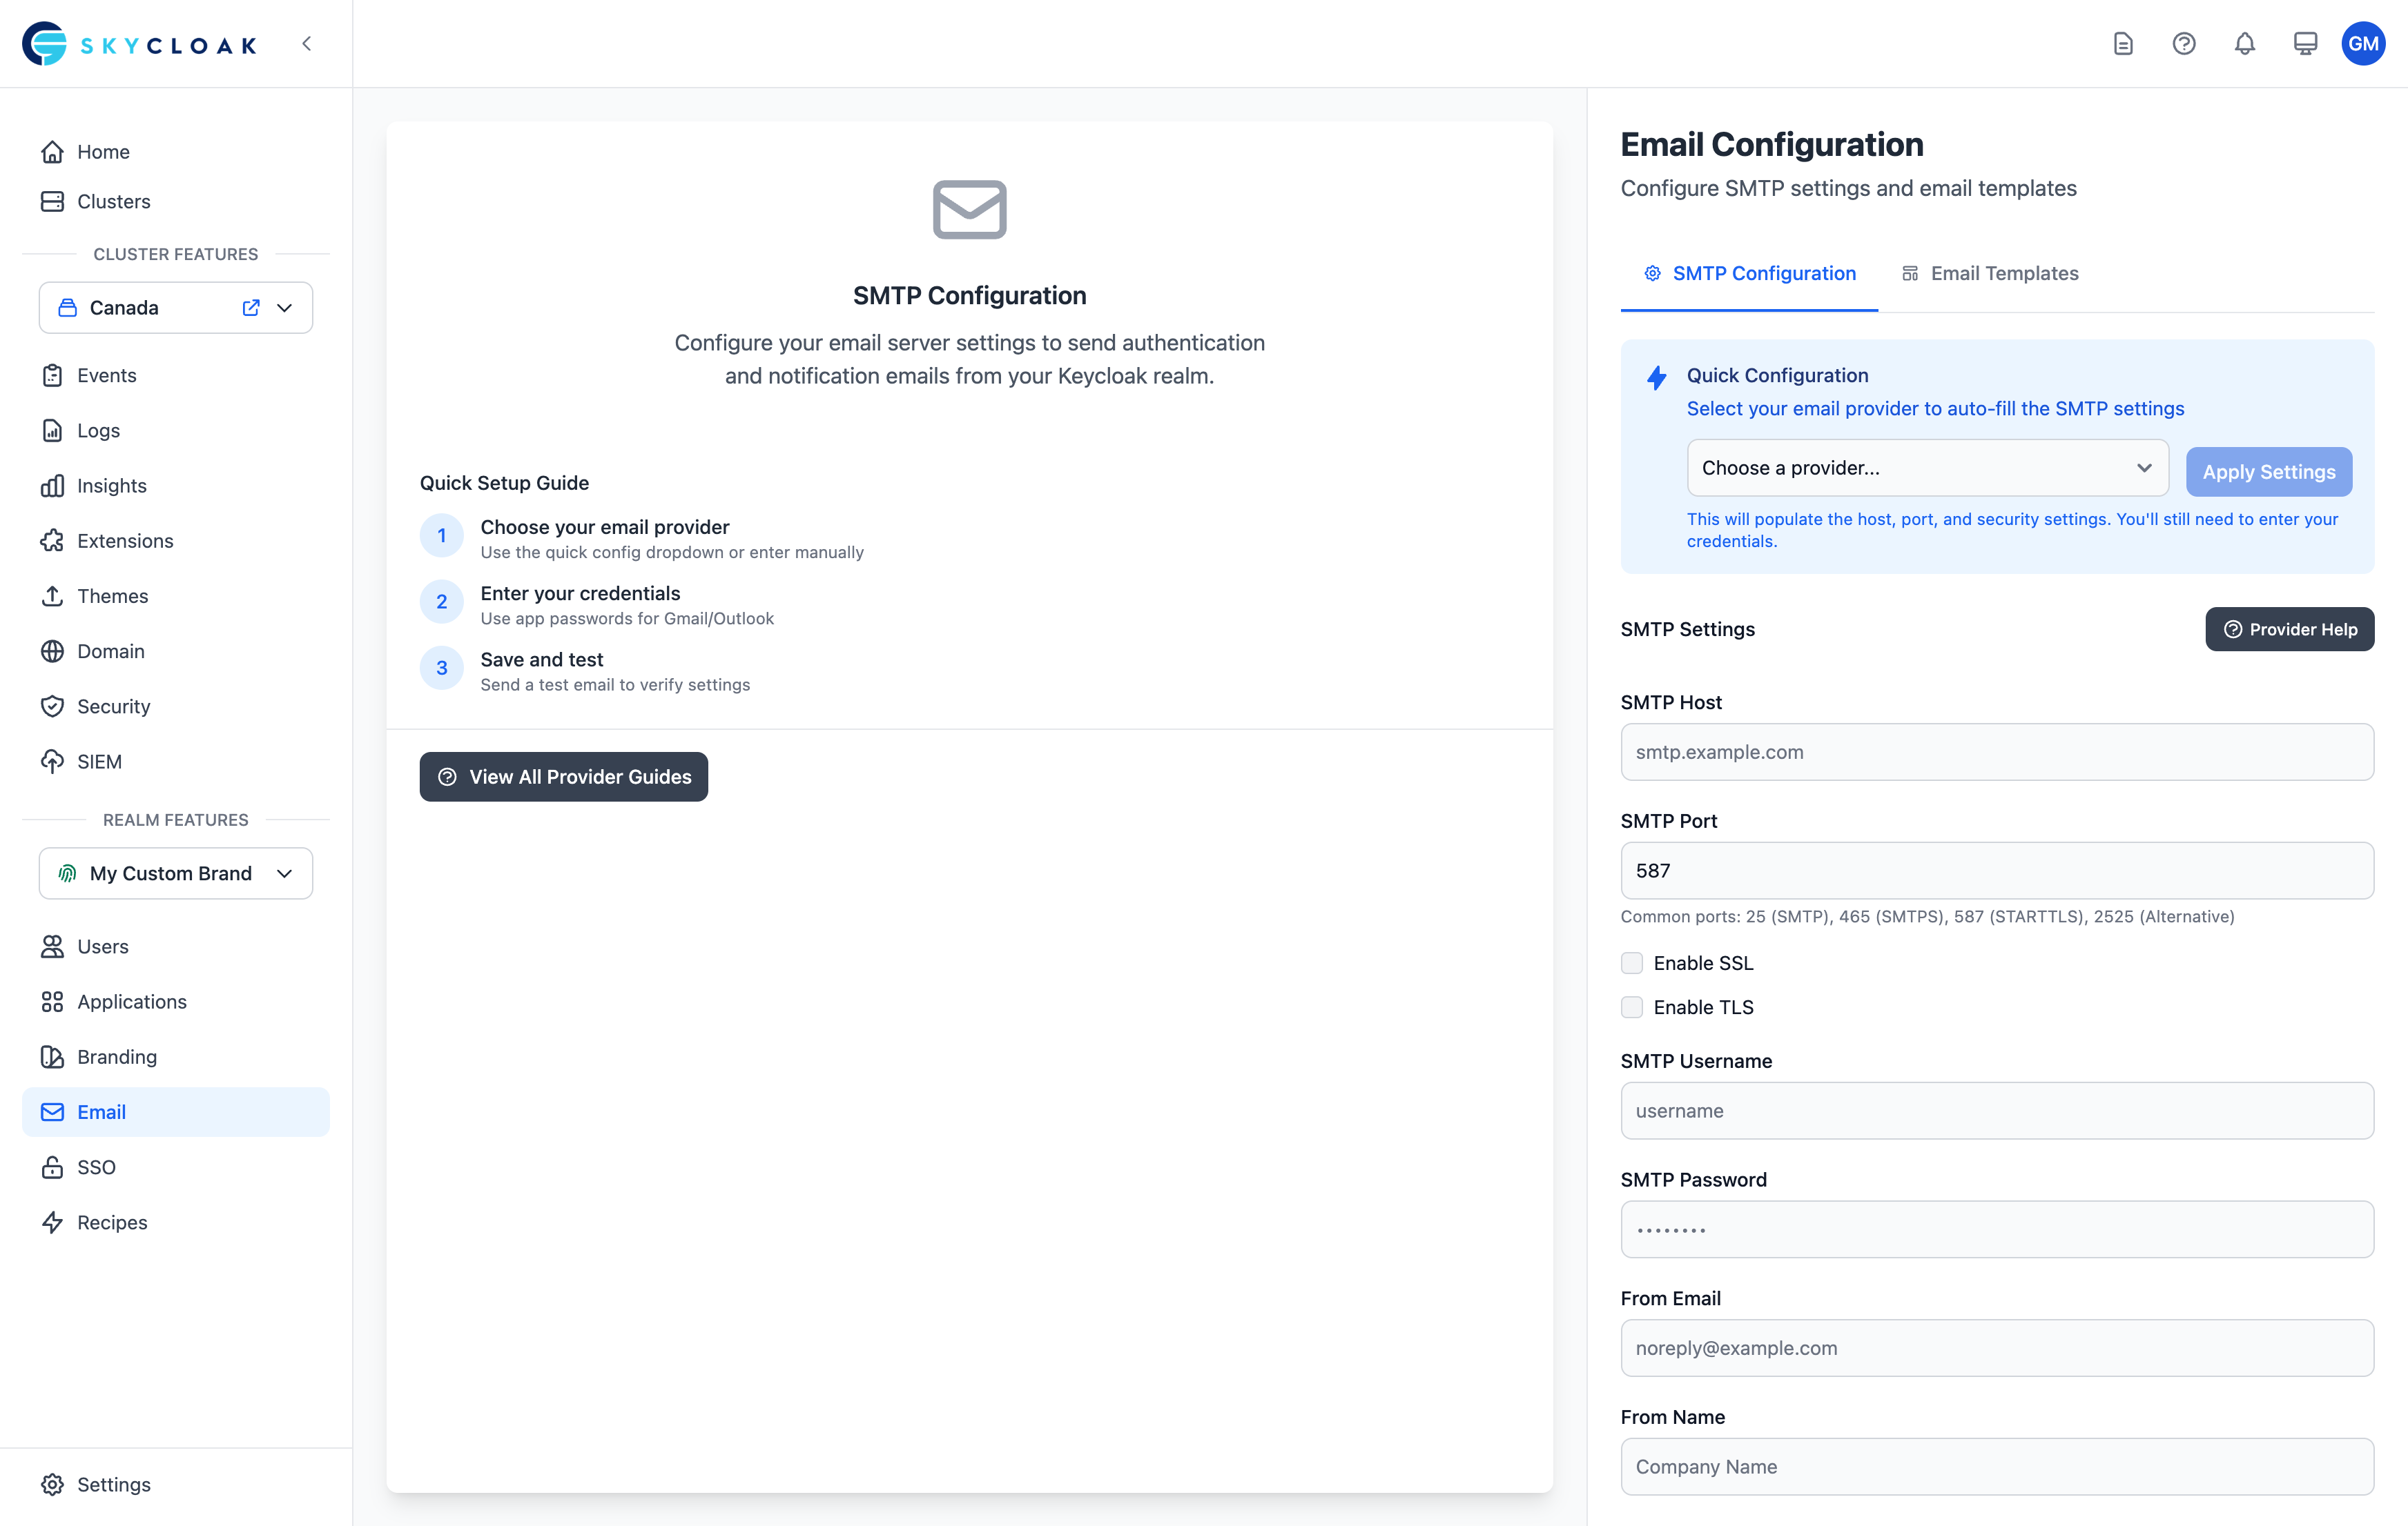The height and width of the screenshot is (1526, 2408).
Task: Open the Themes section
Action: [x=113, y=595]
